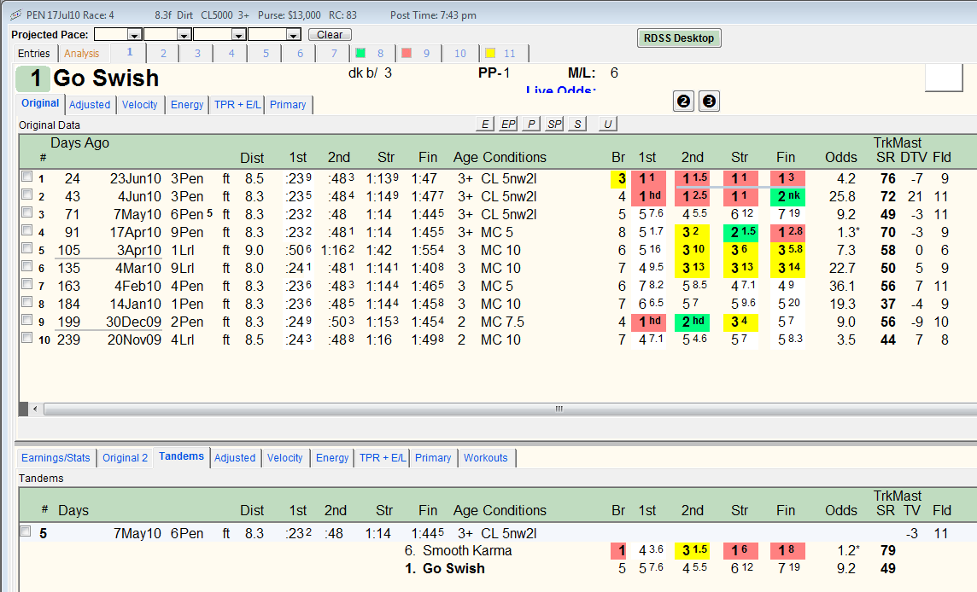
Task: Click the finish time 1:47 in line 1
Action: click(424, 178)
